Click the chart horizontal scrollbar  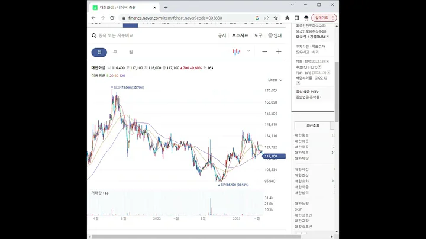[x=195, y=237]
